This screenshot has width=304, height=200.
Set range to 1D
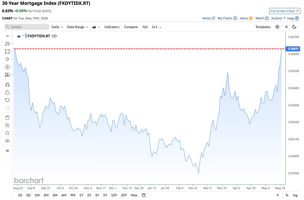point(20,195)
